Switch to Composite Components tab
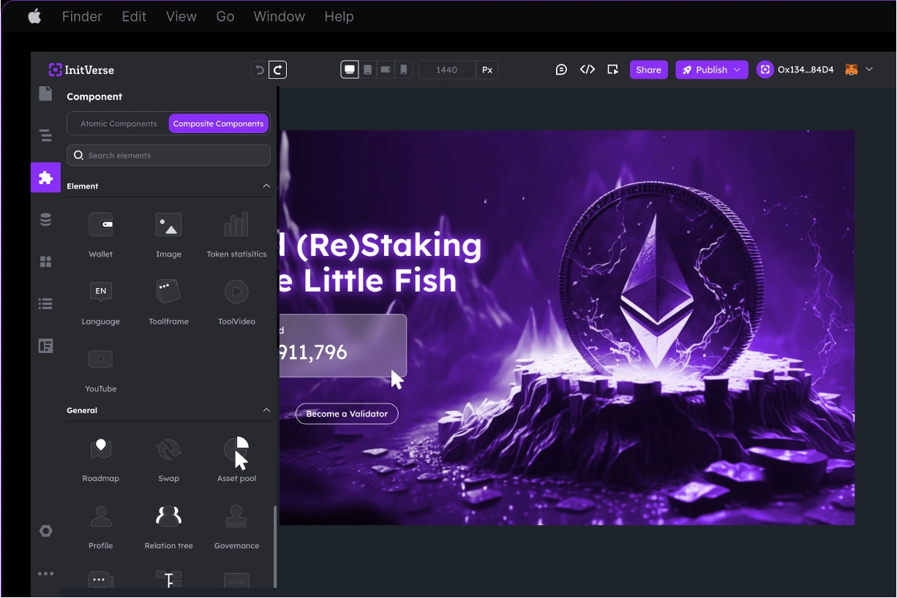Viewport: 897px width, 598px height. coord(218,124)
